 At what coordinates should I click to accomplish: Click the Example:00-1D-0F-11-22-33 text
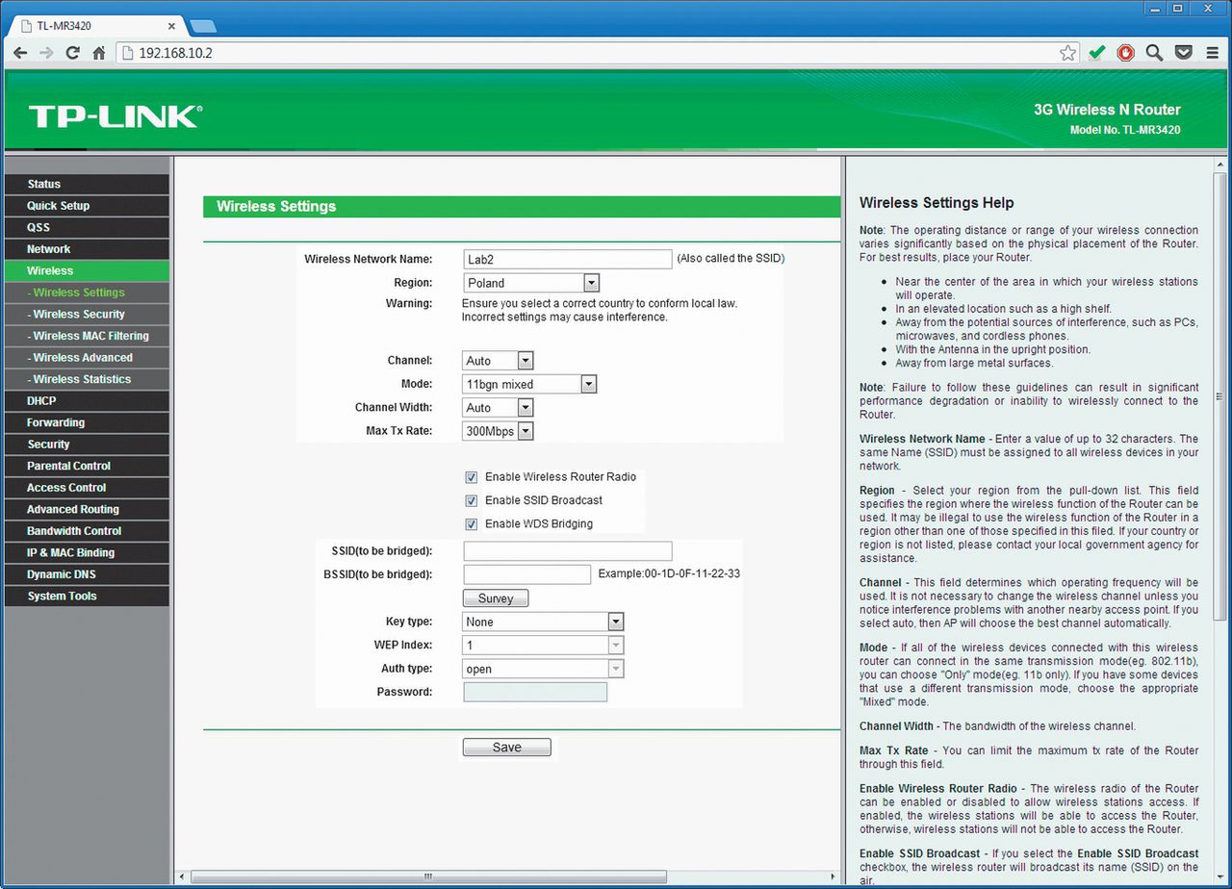tap(669, 574)
